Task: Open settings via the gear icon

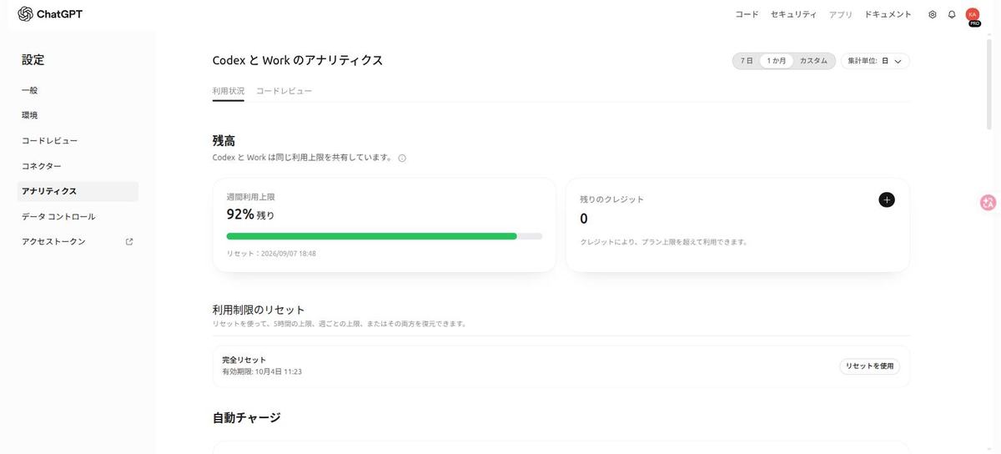Action: click(x=933, y=14)
